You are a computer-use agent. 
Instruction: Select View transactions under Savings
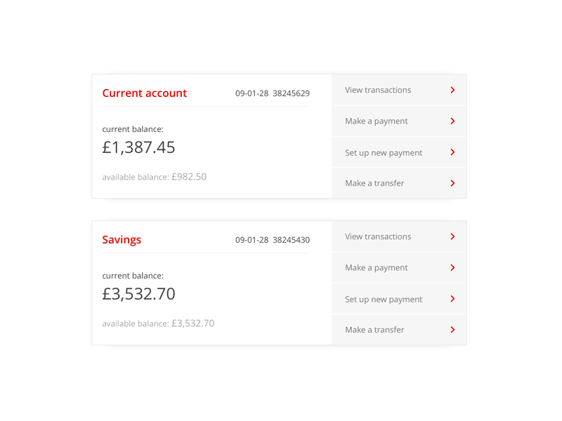point(377,236)
